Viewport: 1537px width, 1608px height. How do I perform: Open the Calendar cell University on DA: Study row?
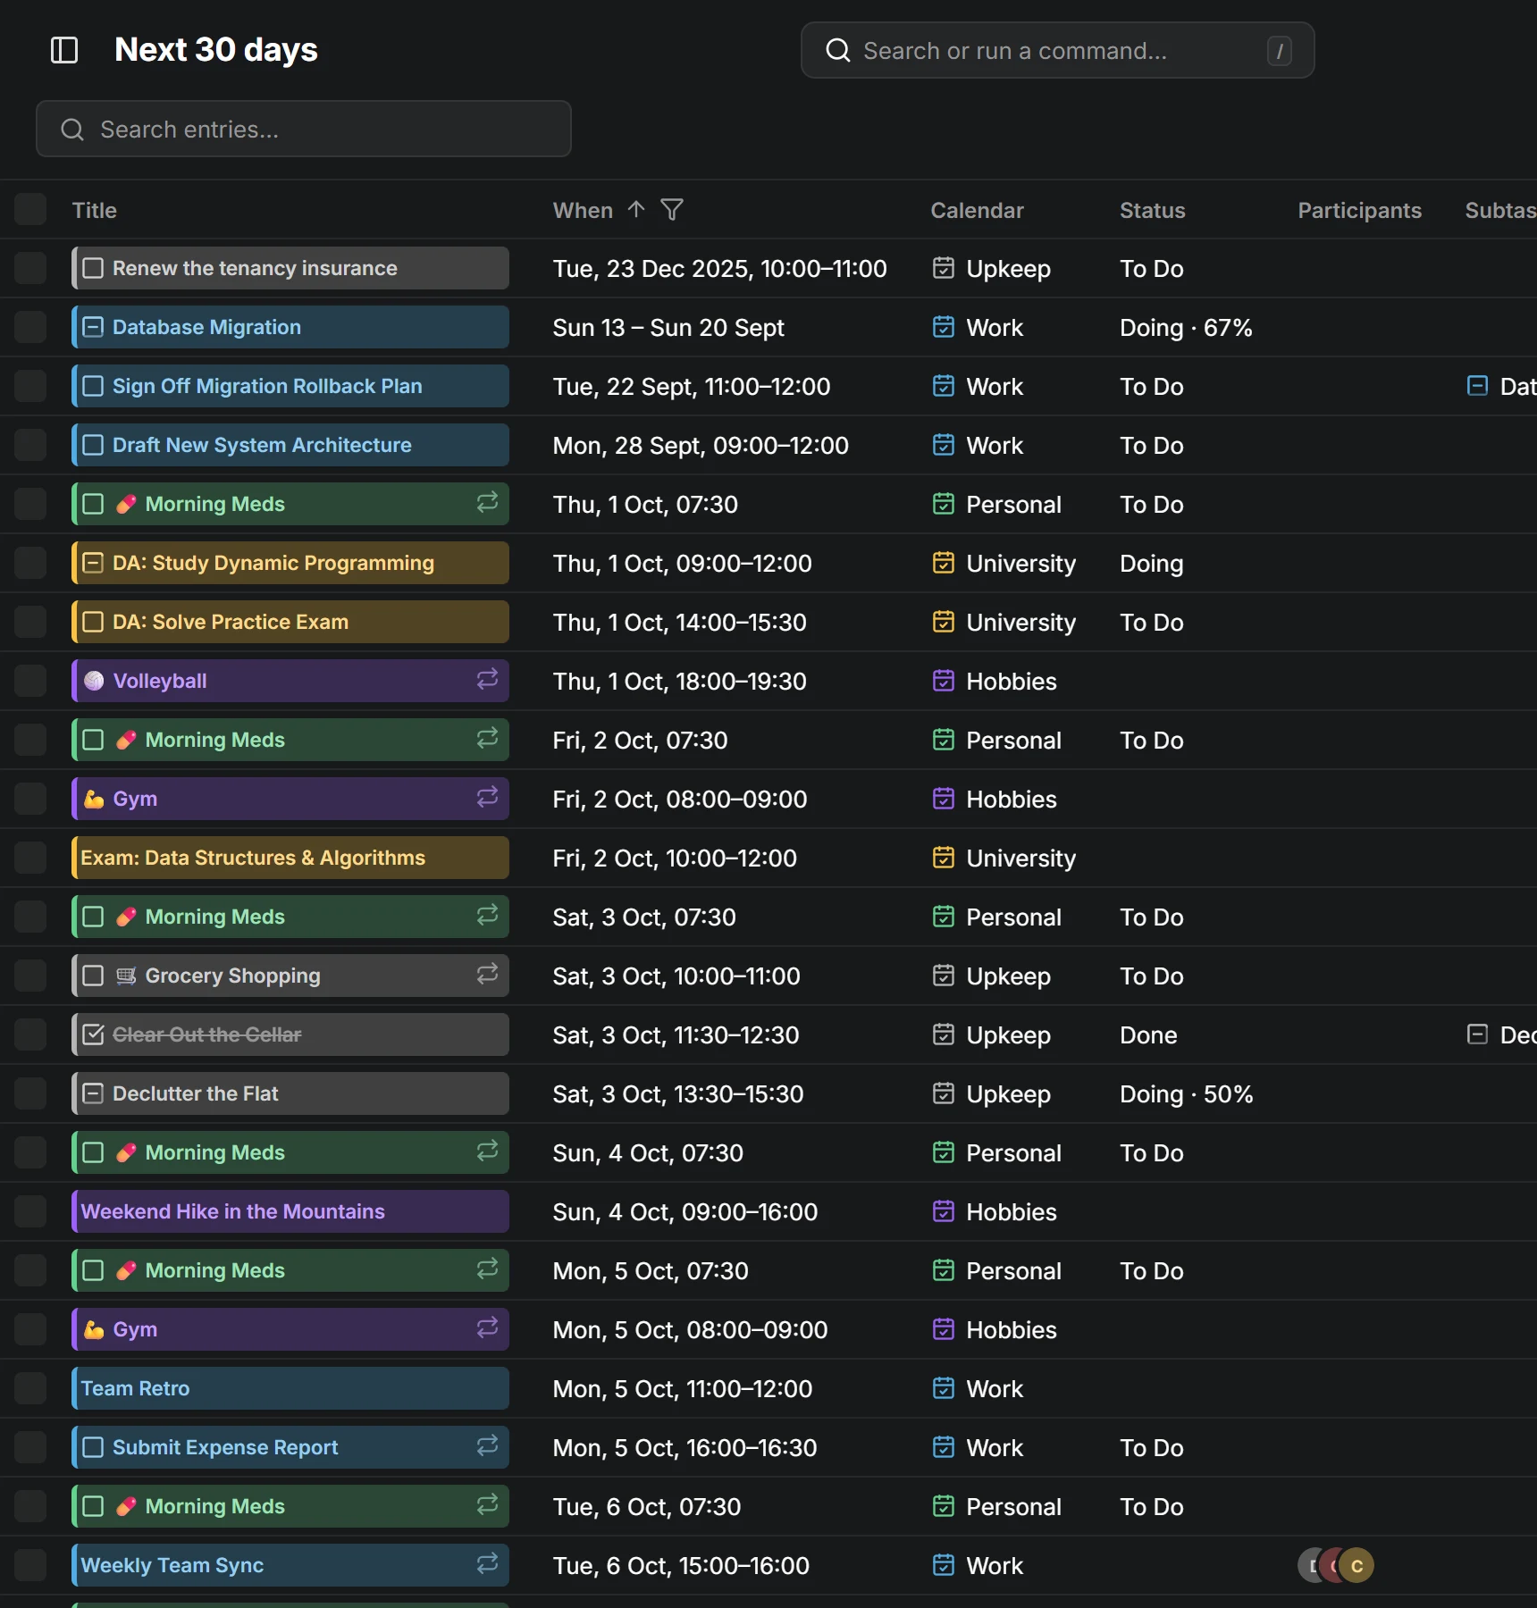1004,564
